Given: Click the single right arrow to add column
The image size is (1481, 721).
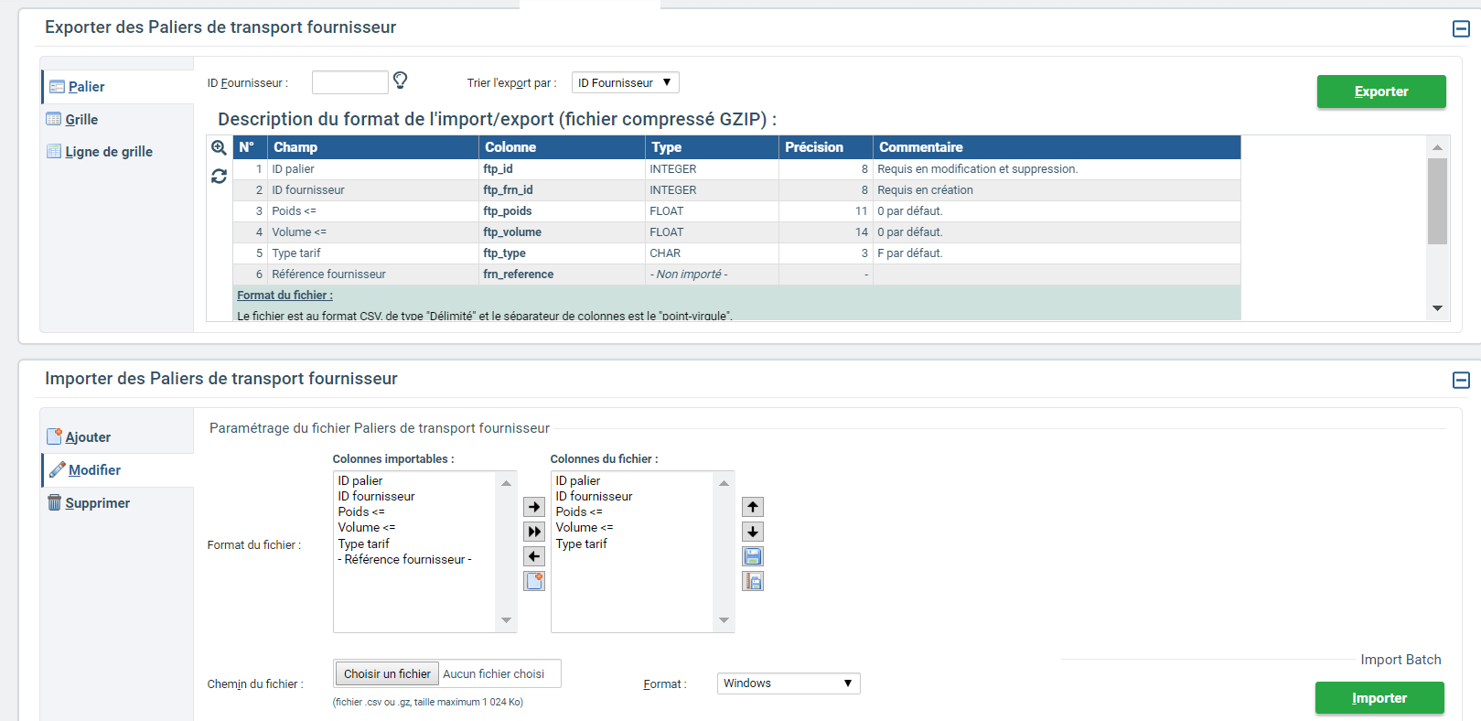Looking at the screenshot, I should click(x=534, y=507).
